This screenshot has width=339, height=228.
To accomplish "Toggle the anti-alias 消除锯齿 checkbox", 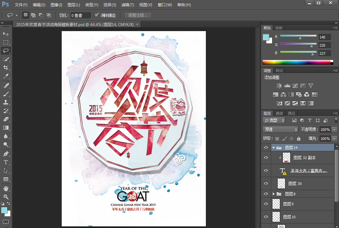I will pyautogui.click(x=96, y=15).
